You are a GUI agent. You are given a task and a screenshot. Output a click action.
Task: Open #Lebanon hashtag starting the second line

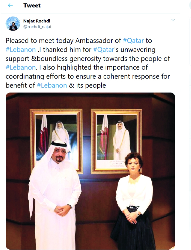[x=21, y=49]
